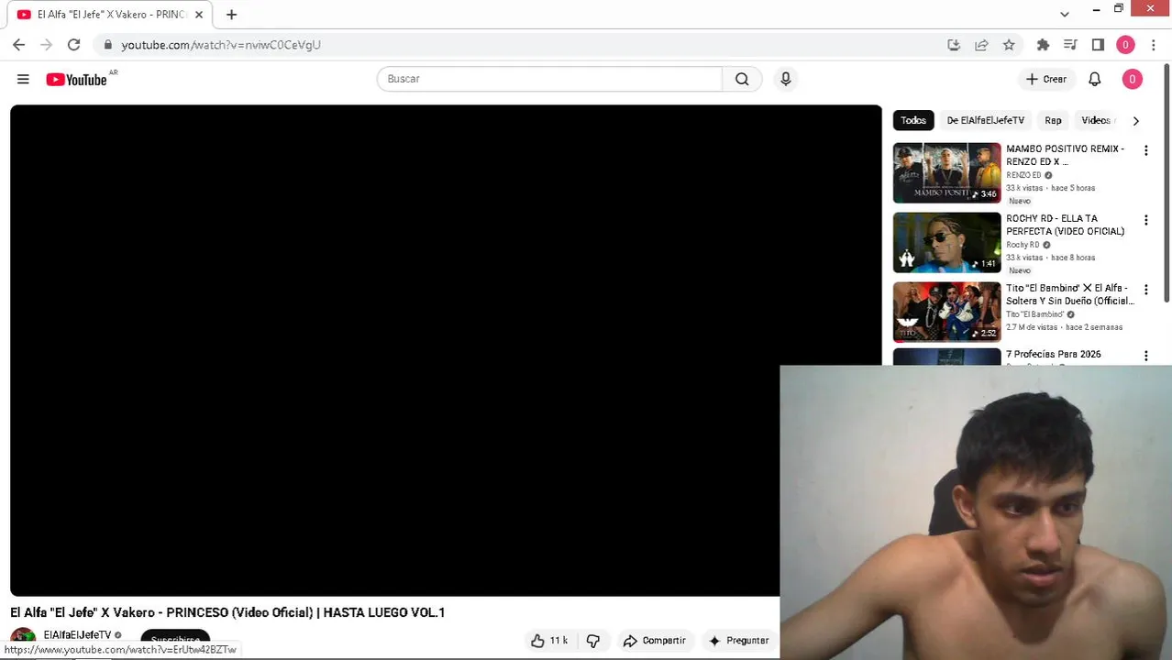Image resolution: width=1172 pixels, height=660 pixels.
Task: Open the MAMBO POSITIVO REMIX thumbnail
Action: pyautogui.click(x=946, y=172)
